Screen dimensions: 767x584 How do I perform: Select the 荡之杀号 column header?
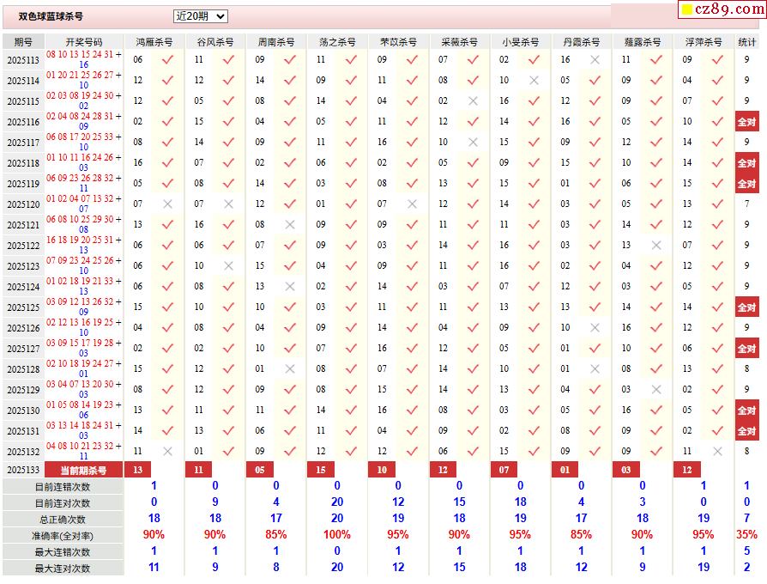coord(337,42)
